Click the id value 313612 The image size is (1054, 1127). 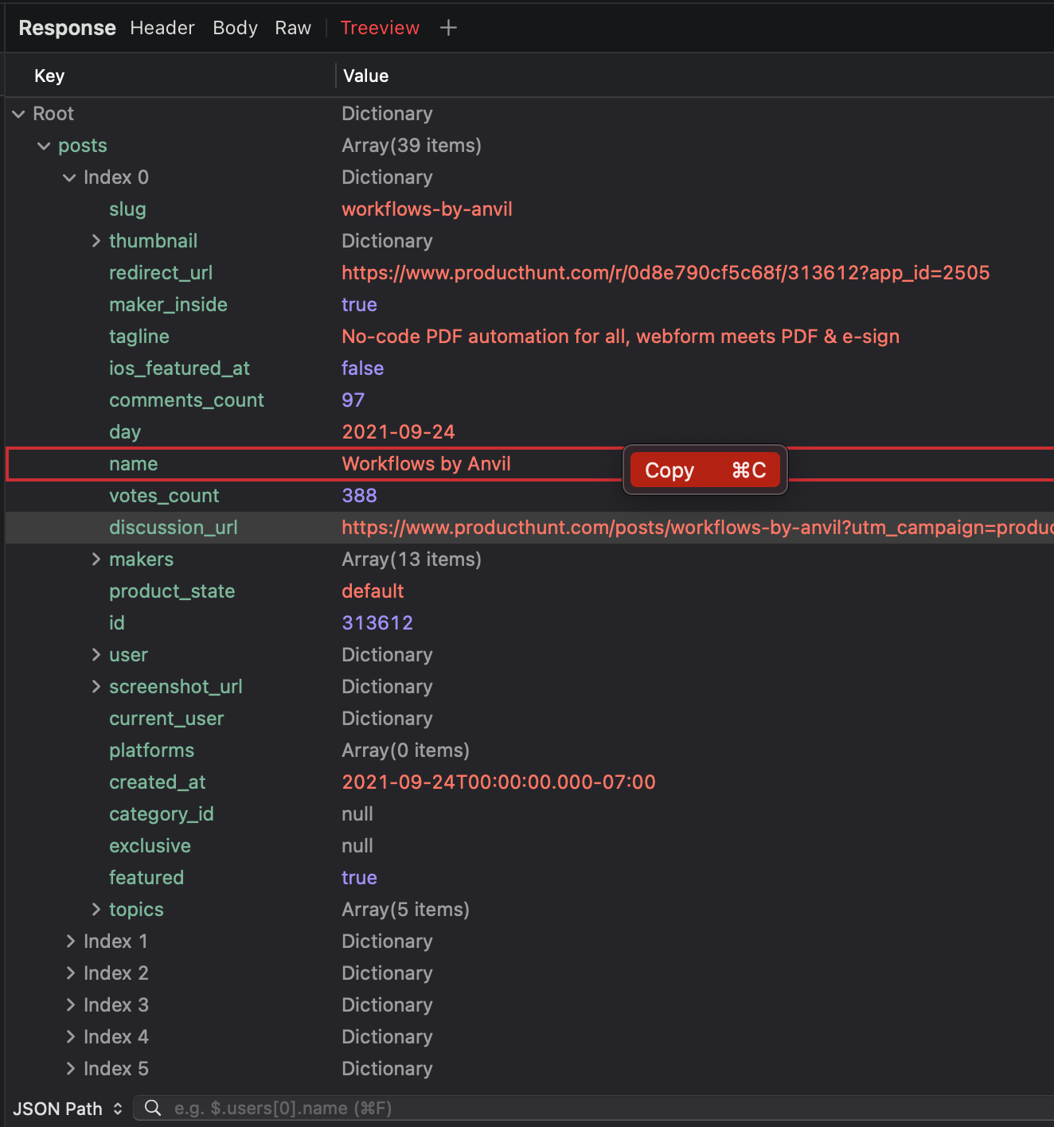pos(377,623)
